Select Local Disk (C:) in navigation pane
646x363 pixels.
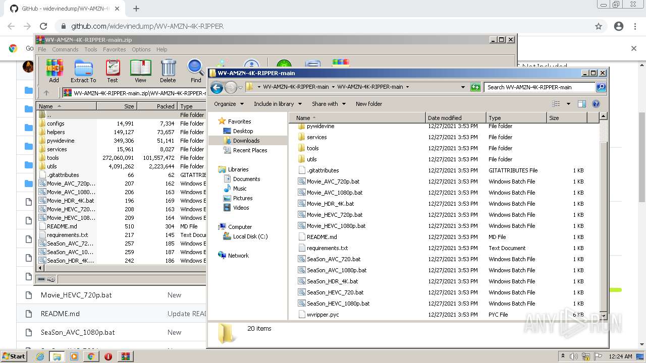(250, 236)
